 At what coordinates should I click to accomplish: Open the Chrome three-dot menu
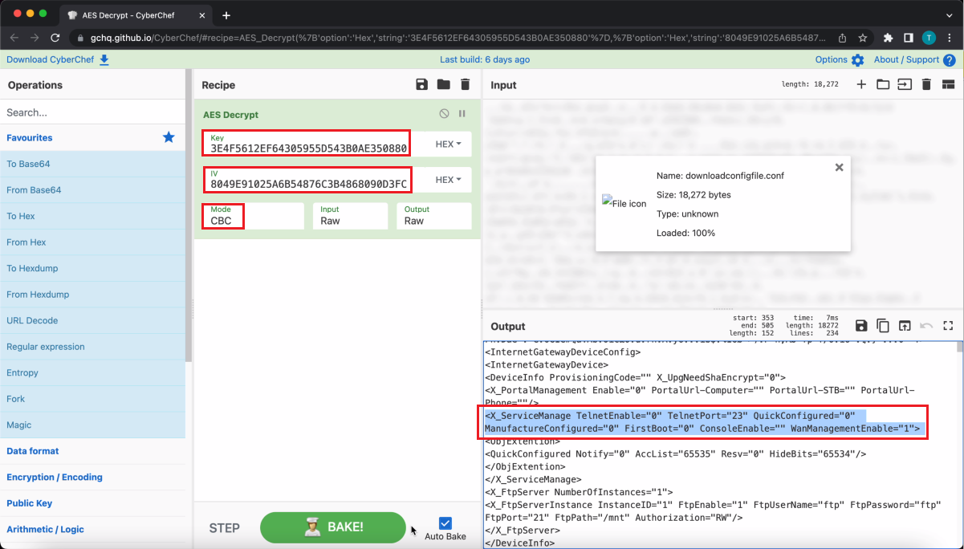tap(950, 38)
